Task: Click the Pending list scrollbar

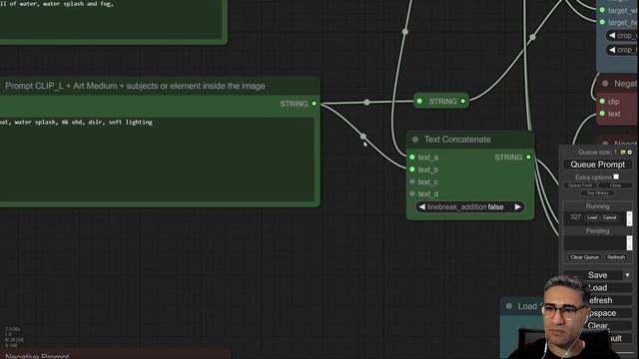Action: (x=629, y=243)
